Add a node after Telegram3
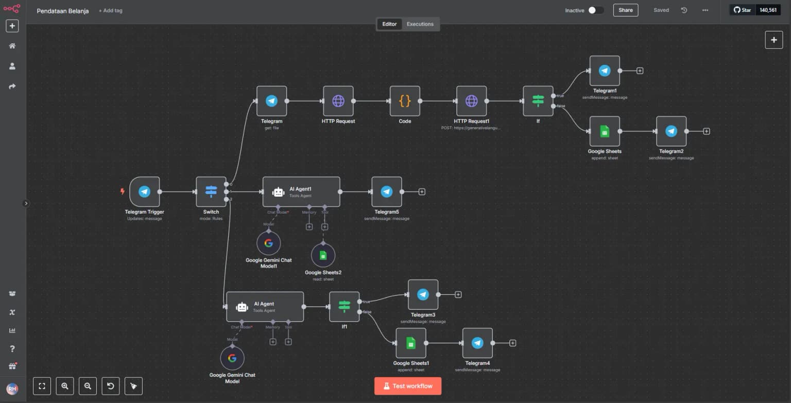Viewport: 791px width, 403px height. (458, 294)
